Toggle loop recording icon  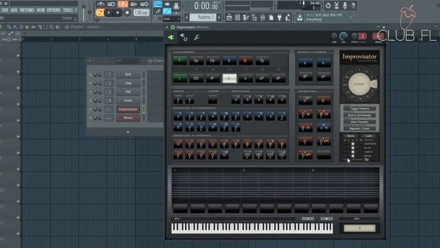(144, 4)
